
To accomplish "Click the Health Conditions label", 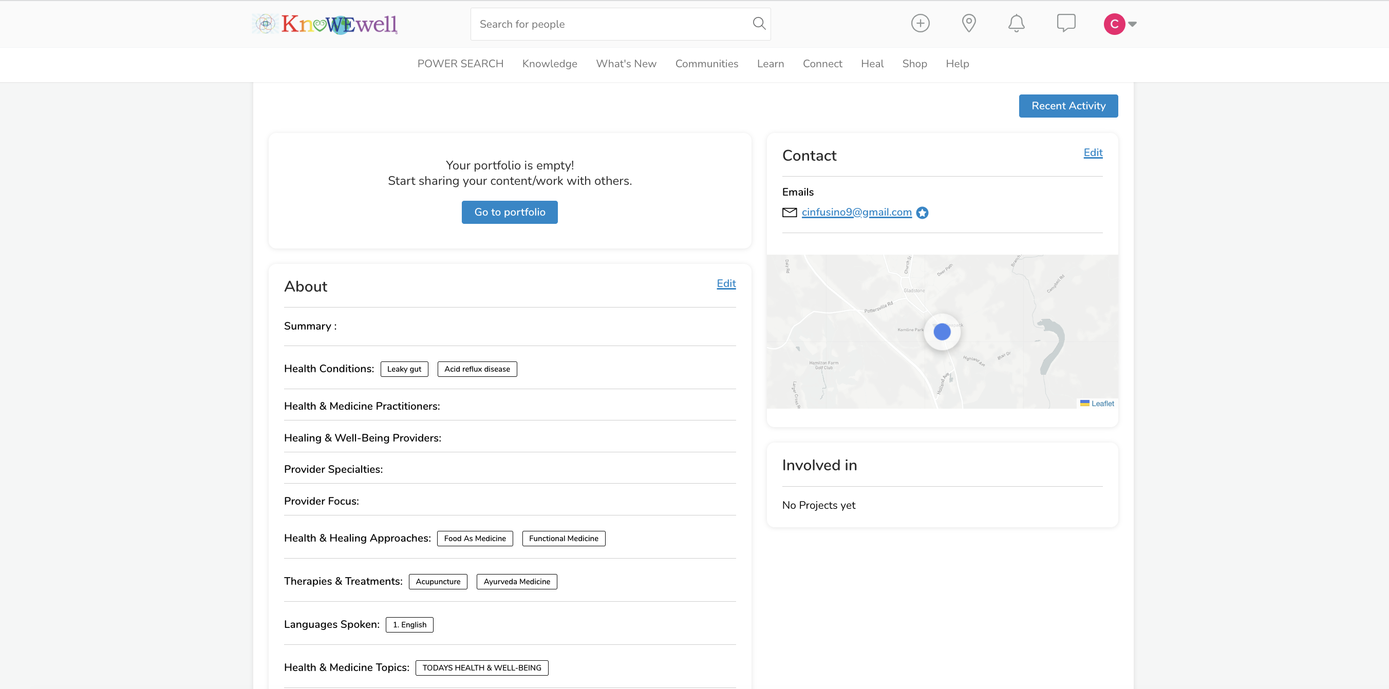I will [x=329, y=369].
